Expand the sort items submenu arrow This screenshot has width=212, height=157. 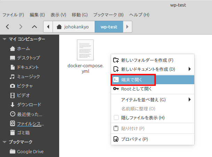pyautogui.click(x=190, y=99)
